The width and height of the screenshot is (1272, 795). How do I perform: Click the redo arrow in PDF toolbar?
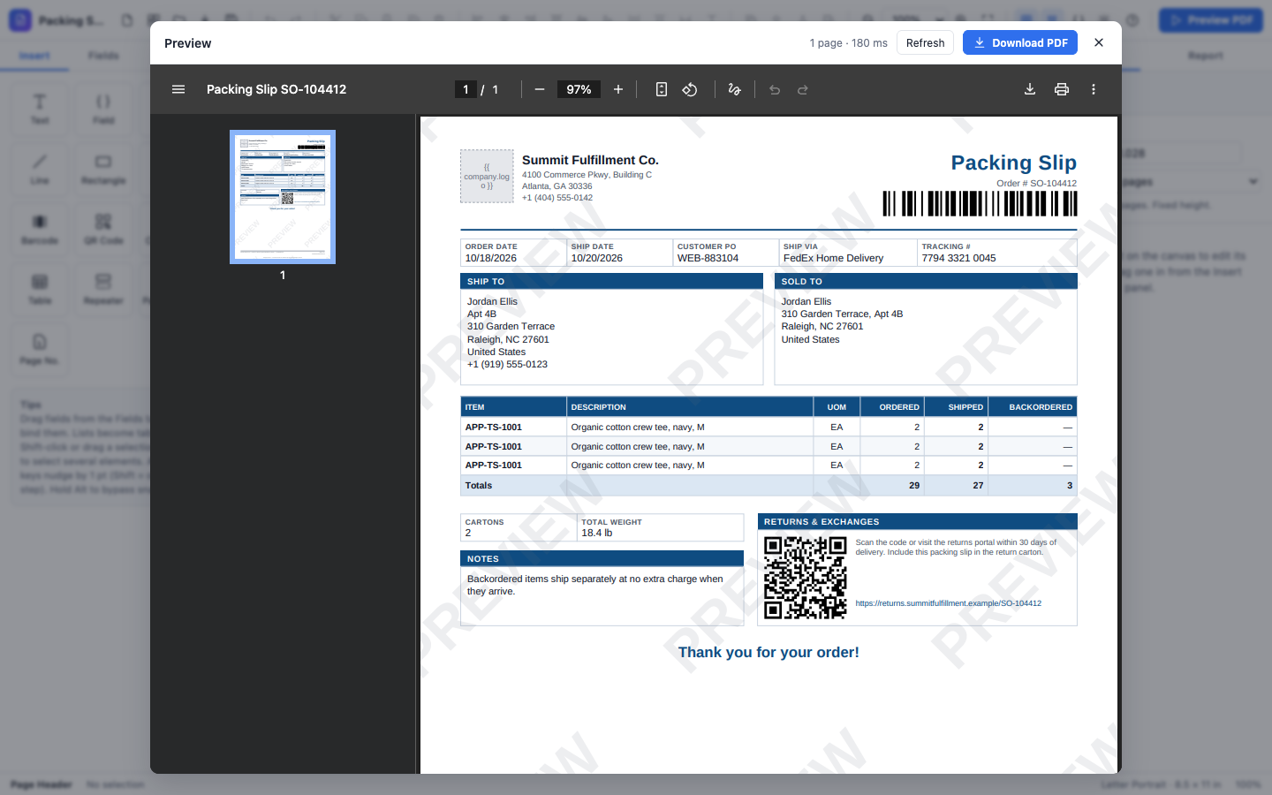tap(803, 89)
